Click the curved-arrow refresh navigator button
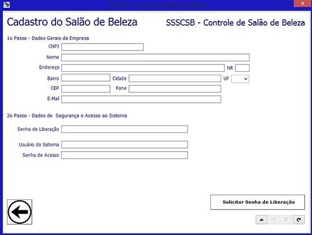Image resolution: width=312 pixels, height=235 pixels. (x=298, y=220)
